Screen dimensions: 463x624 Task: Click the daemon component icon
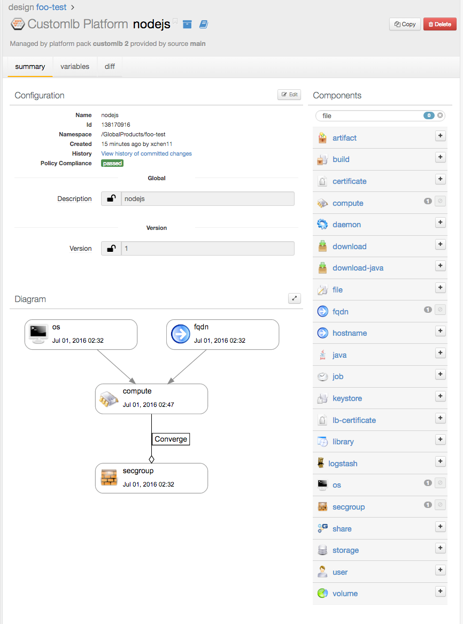pyautogui.click(x=322, y=225)
